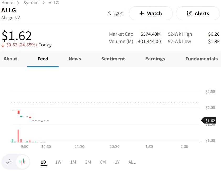
Task: Open the Fundamentals tab
Action: [x=201, y=59]
